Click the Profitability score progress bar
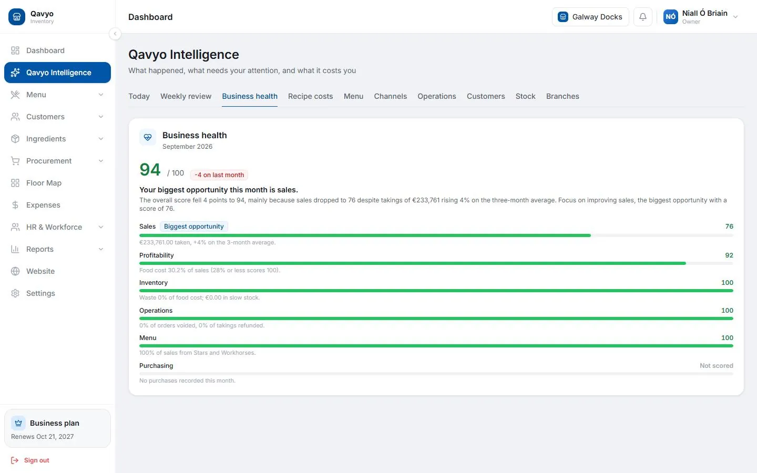Viewport: 757px width, 473px height. pos(436,263)
